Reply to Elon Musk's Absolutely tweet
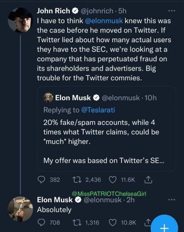The height and width of the screenshot is (232, 184). [41, 222]
